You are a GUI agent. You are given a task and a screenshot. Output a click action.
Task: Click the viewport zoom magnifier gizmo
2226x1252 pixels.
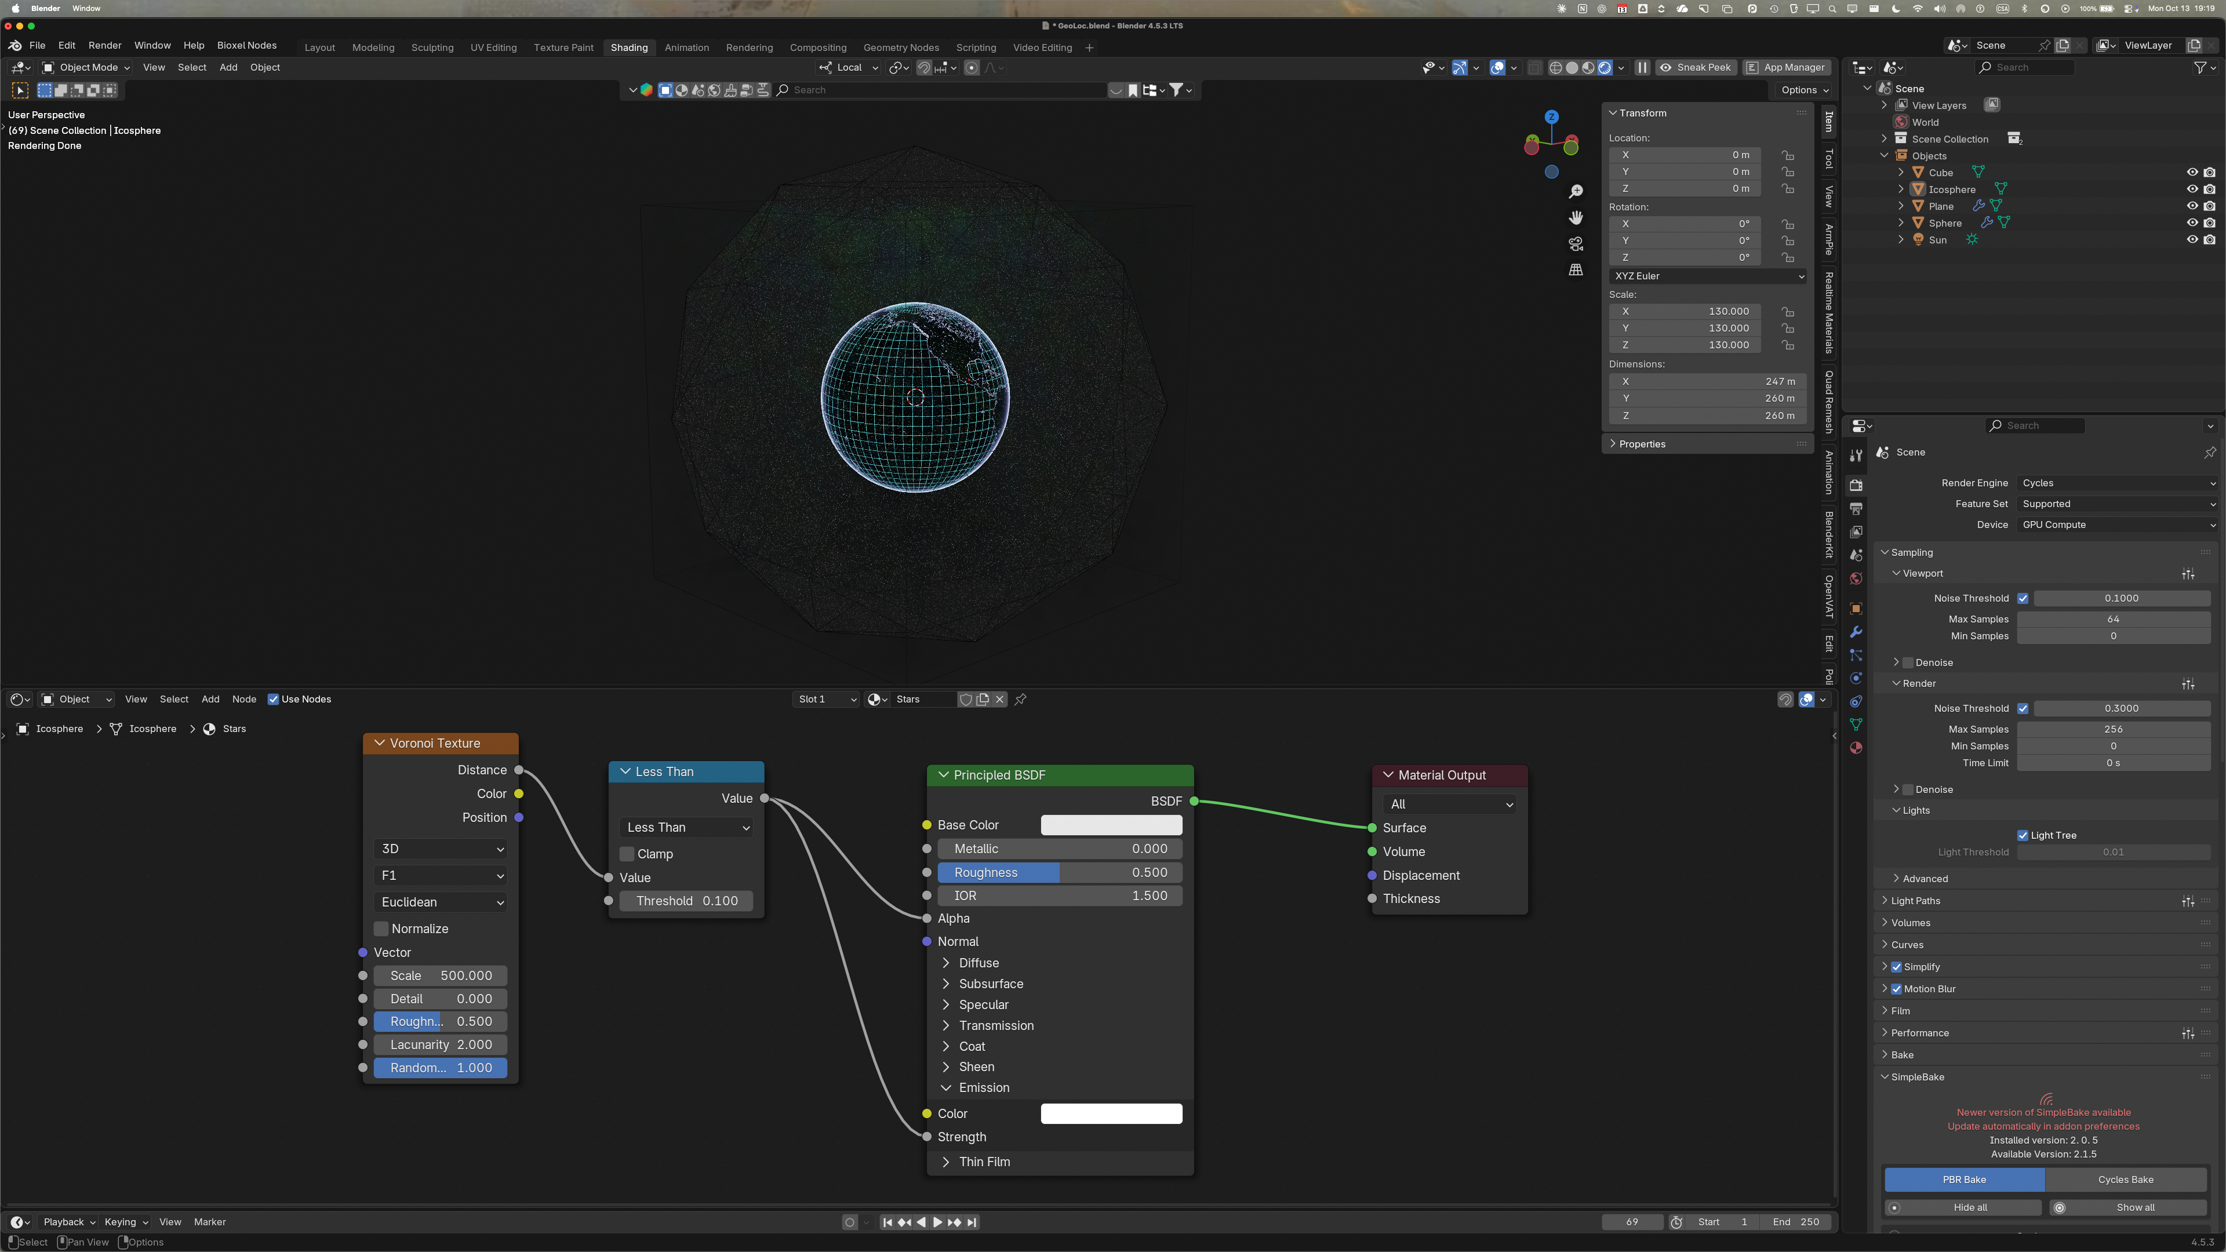tap(1576, 191)
